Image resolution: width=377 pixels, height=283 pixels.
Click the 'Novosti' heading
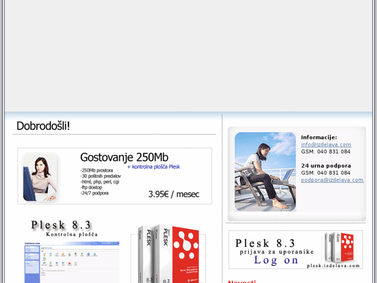click(x=242, y=281)
